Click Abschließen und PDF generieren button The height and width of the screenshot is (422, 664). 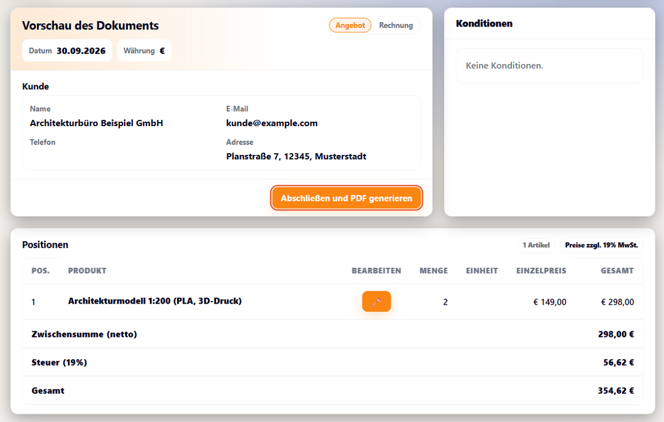346,198
